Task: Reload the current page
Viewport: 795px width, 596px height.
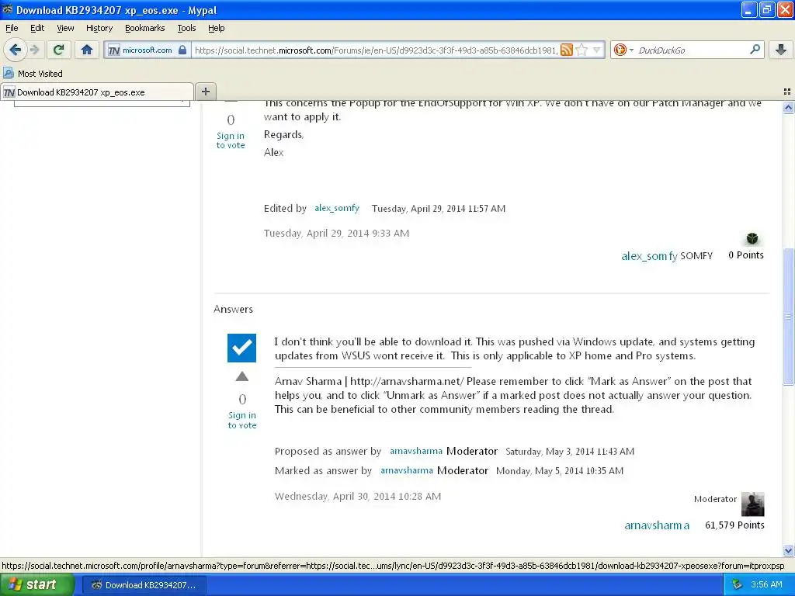Action: [58, 50]
